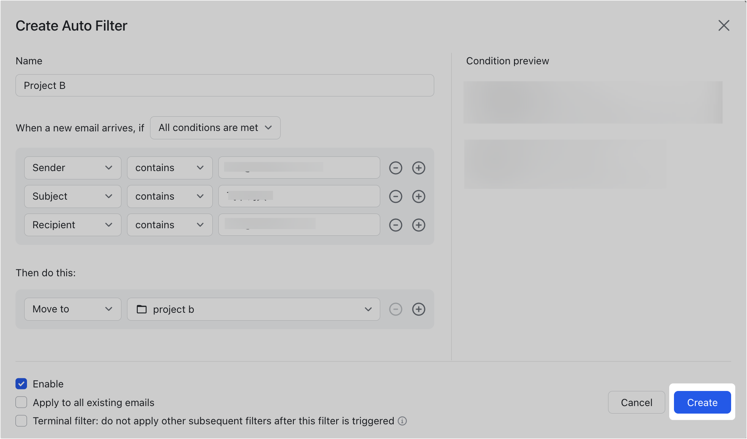Add a new condition below Subject

click(x=418, y=196)
